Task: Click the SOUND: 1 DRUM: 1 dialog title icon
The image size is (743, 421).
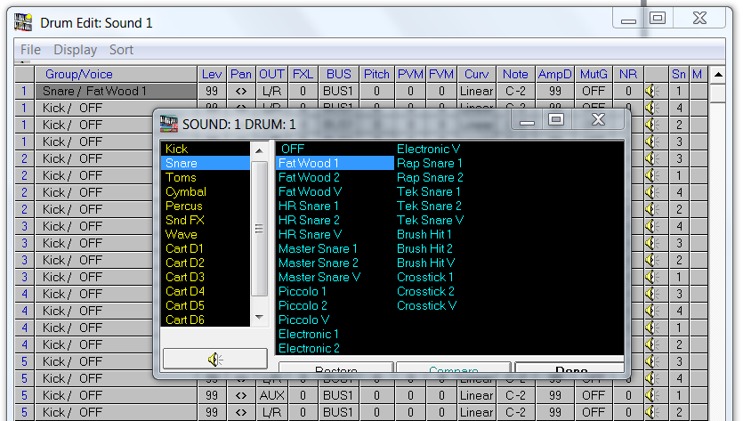Action: click(170, 124)
